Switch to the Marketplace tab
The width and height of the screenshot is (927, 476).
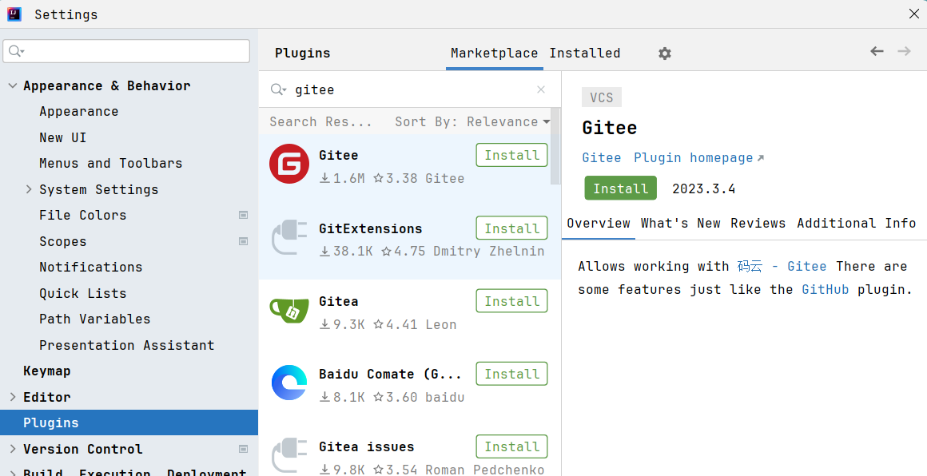tap(494, 54)
